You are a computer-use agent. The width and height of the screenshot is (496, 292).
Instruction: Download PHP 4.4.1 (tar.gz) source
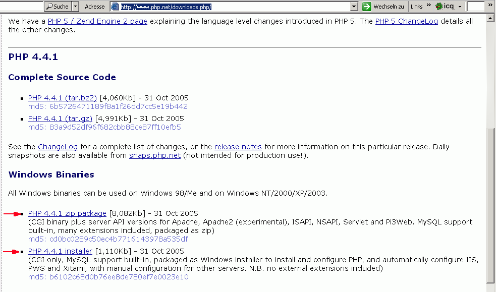pos(60,119)
